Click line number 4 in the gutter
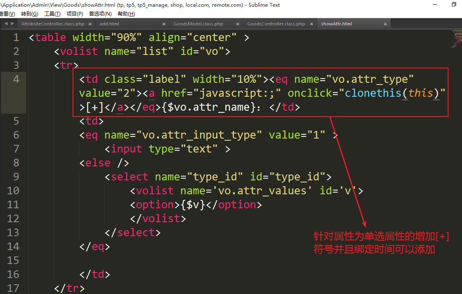Screen dimensions: 462x294 click(16, 79)
